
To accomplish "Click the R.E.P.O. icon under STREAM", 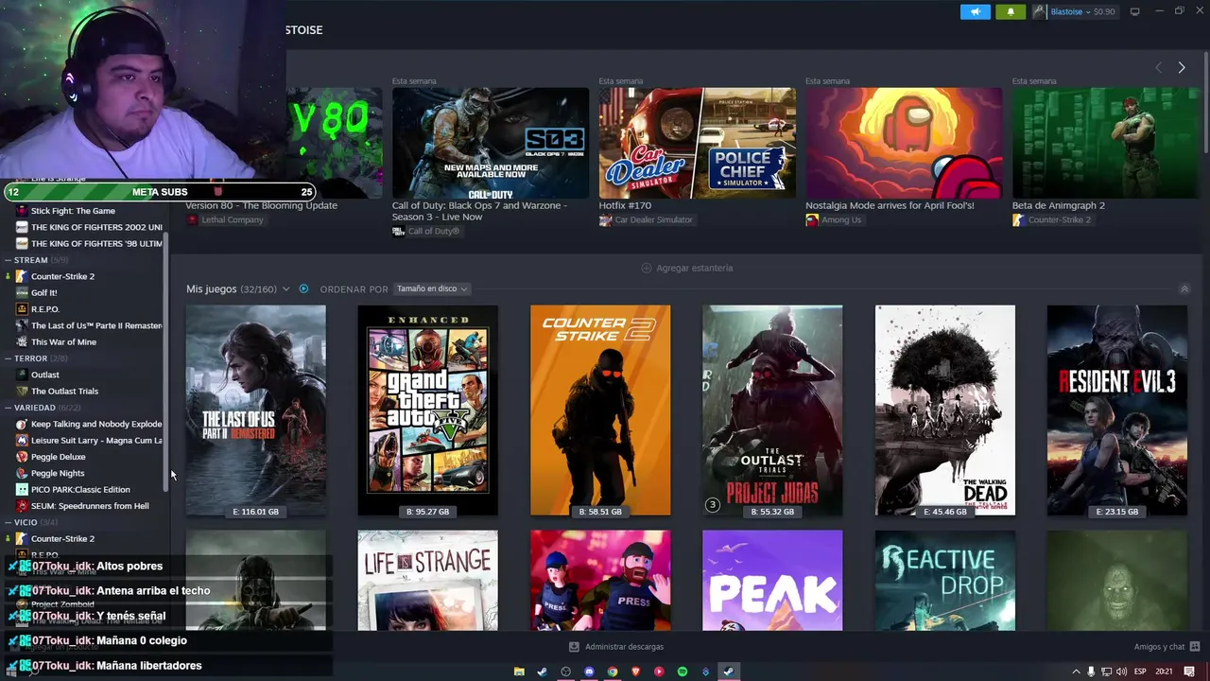I will coord(23,309).
